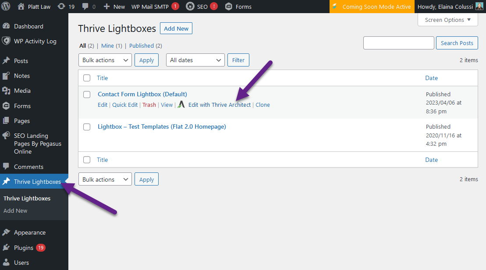Click Forms icon in sidebar
The image size is (486, 270).
tap(6, 106)
